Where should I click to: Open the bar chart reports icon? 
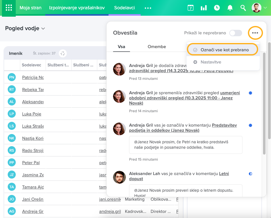pyautogui.click(x=204, y=8)
